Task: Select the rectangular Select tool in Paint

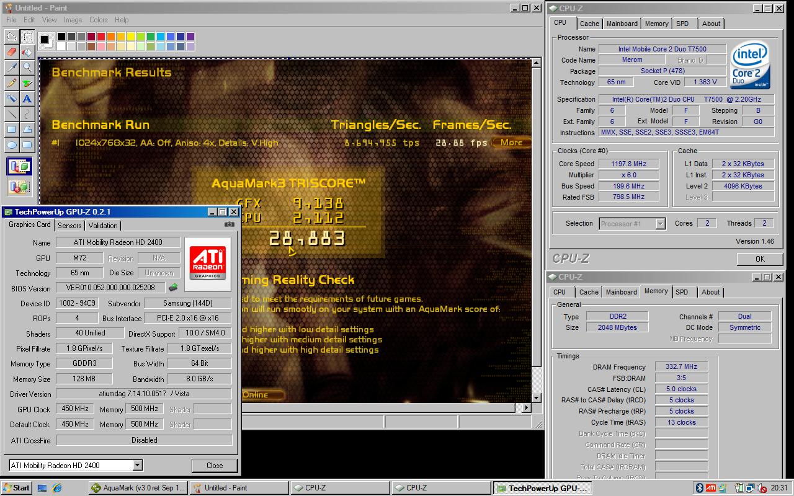Action: point(27,36)
